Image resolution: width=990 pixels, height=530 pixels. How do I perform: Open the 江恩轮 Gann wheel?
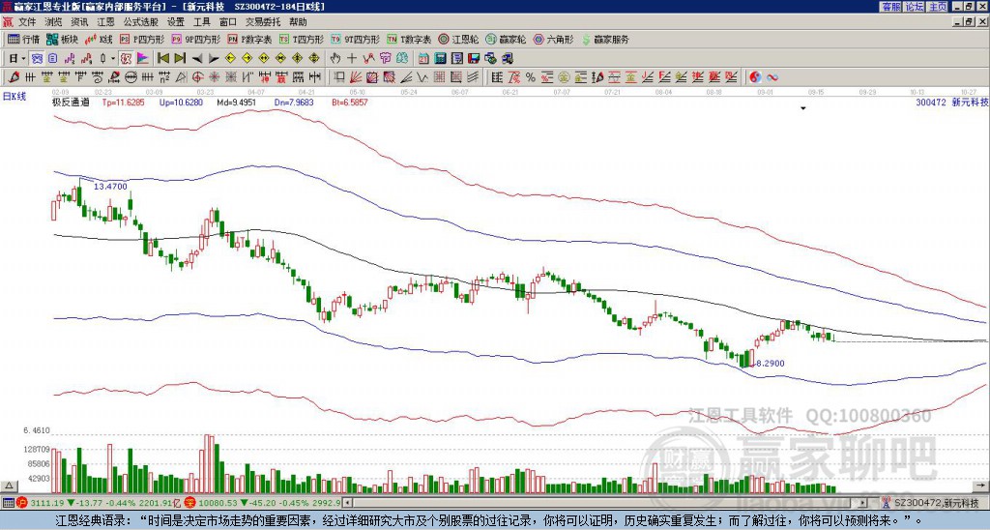tap(459, 39)
